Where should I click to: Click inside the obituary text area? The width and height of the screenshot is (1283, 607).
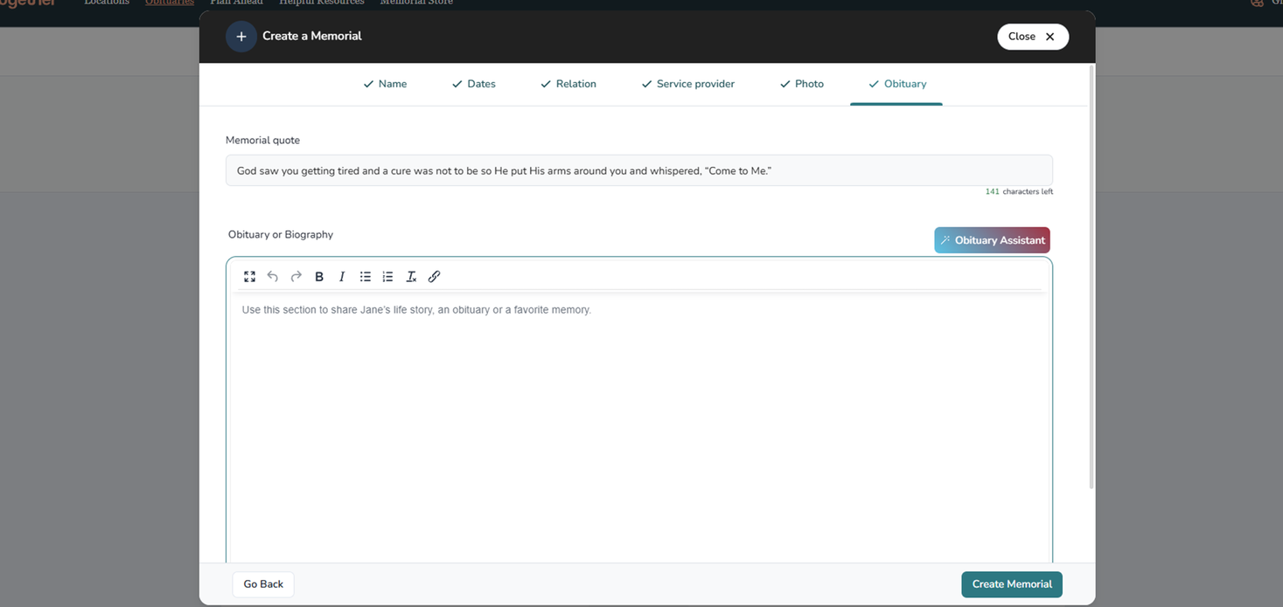tap(638, 419)
